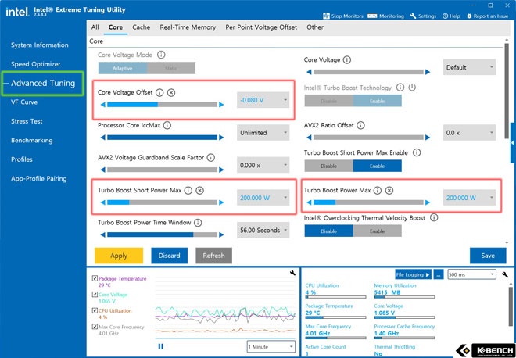The width and height of the screenshot is (516, 358).
Task: Select Static core voltage mode
Action: [x=171, y=68]
